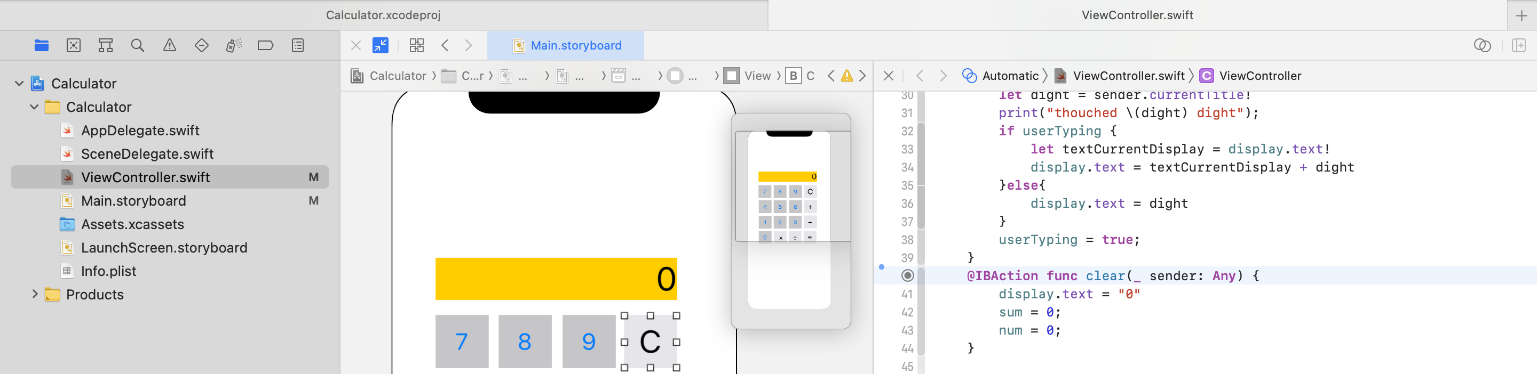This screenshot has height=374, width=1537.
Task: Open Assets.xcassets in the navigator
Action: [x=132, y=224]
